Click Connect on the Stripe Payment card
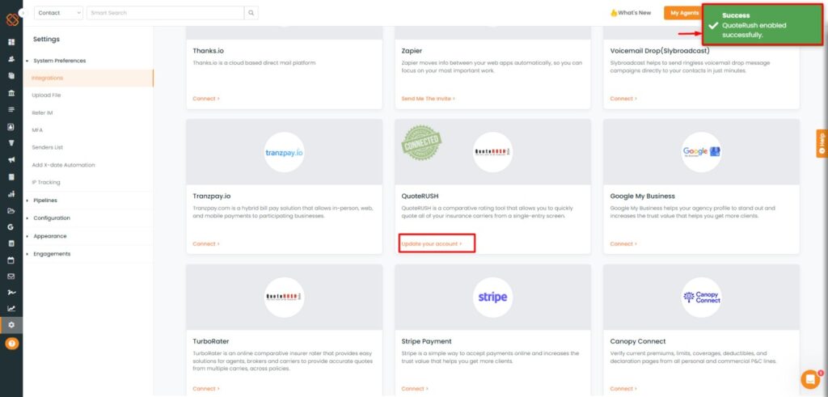The width and height of the screenshot is (828, 397). click(x=415, y=389)
